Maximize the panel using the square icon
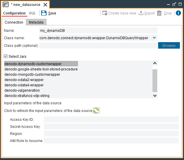Viewport: 184px width, 160px height. pyautogui.click(x=180, y=4)
